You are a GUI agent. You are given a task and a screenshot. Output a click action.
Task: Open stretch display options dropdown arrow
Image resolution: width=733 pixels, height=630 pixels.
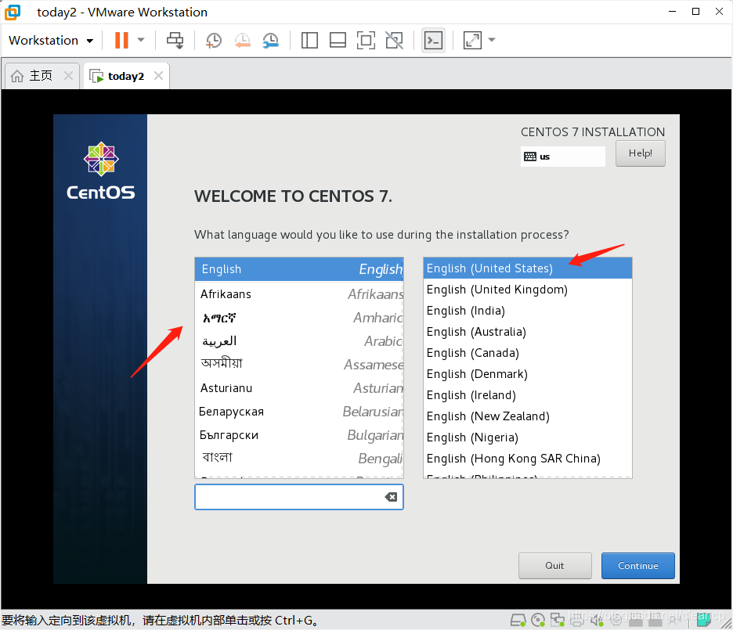(x=492, y=40)
